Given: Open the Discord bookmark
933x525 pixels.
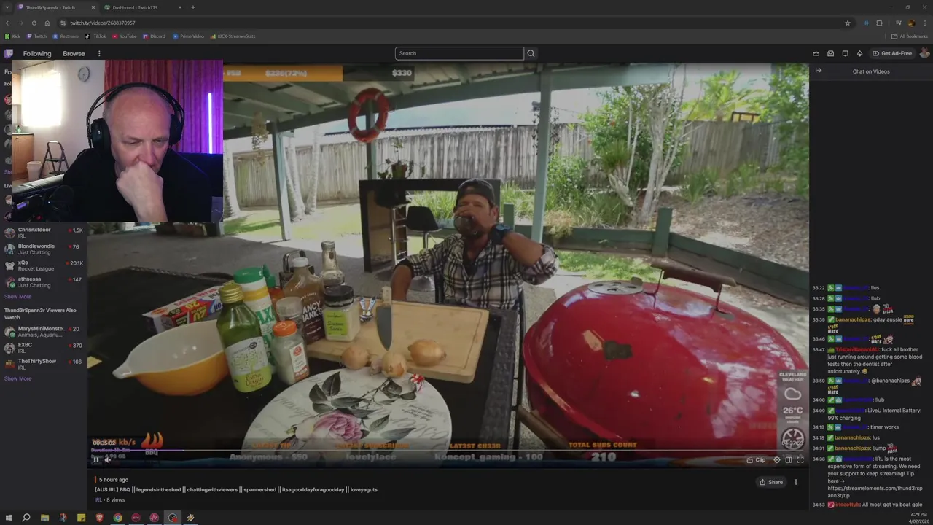Looking at the screenshot, I should click(154, 36).
